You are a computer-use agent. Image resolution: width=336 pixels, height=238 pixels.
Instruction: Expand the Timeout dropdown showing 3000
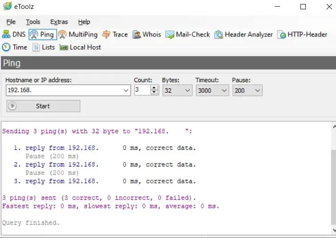(224, 91)
